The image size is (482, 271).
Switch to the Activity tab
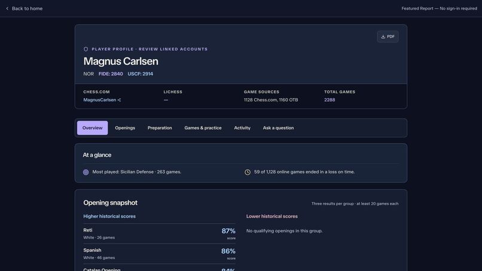pos(242,128)
